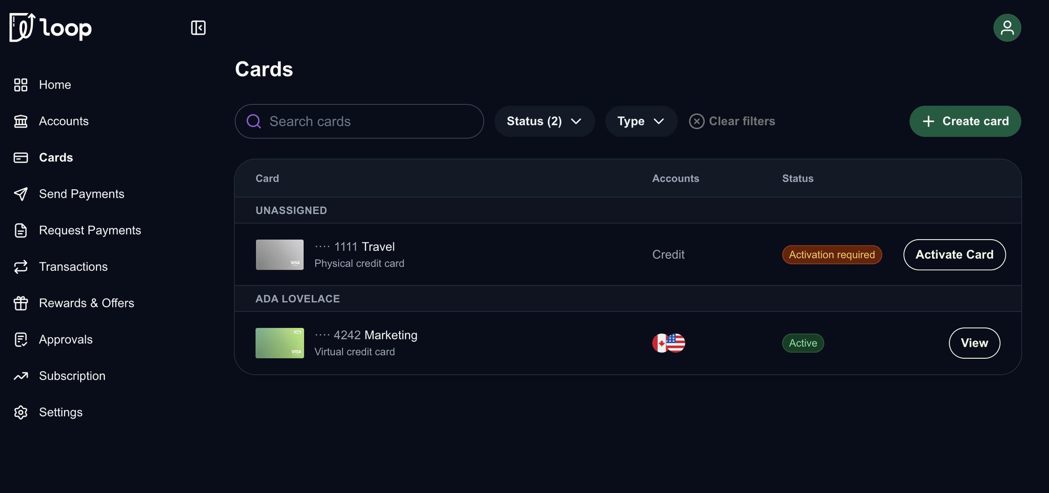The image size is (1049, 493).
Task: Click the search magnifier icon
Action: click(x=254, y=121)
